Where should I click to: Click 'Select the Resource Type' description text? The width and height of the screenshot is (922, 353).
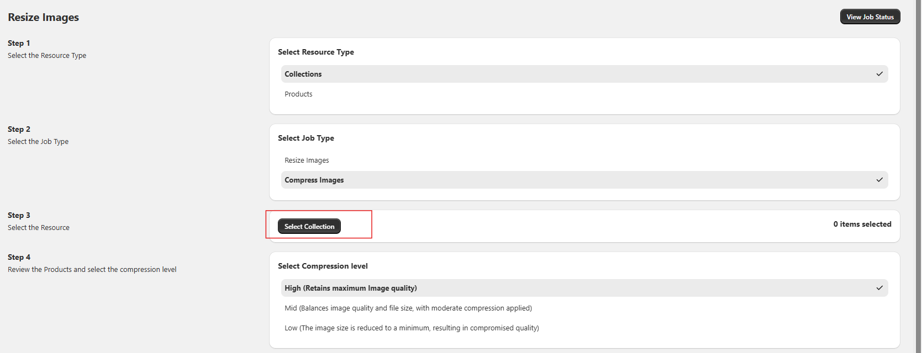tap(47, 56)
